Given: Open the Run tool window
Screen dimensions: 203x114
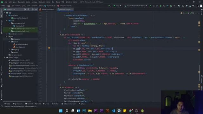Looking at the screenshot, I should (82, 104).
